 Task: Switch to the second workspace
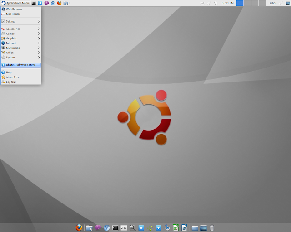point(247,3)
